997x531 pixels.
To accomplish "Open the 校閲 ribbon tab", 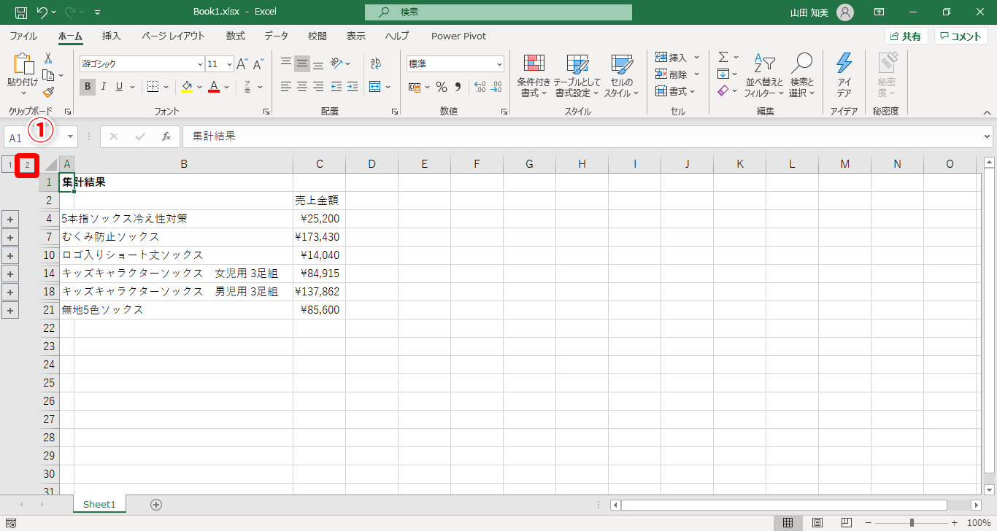I will [317, 36].
